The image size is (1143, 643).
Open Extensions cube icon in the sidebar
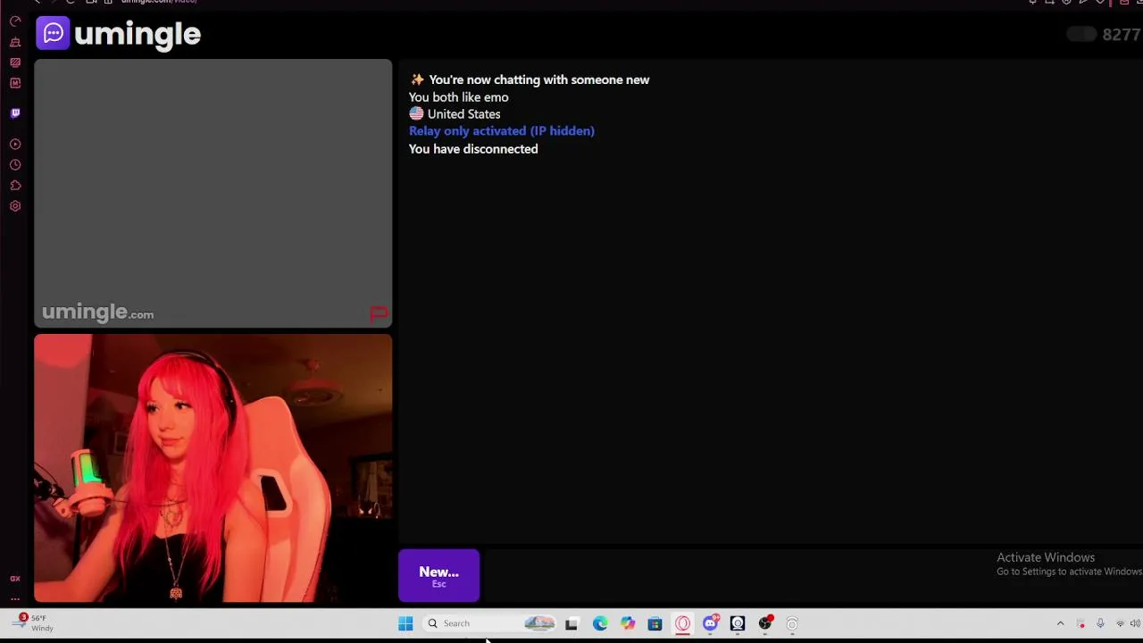[15, 186]
